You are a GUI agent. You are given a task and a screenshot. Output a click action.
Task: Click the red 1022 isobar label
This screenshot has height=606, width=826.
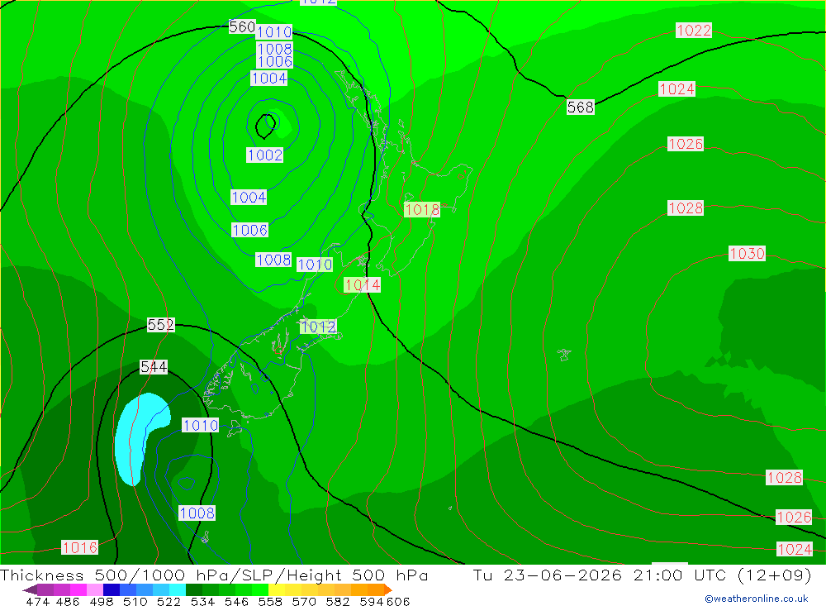pos(694,30)
